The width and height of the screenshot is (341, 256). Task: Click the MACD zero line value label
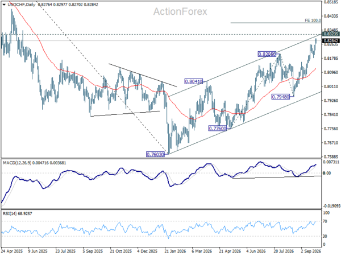pyautogui.click(x=327, y=173)
